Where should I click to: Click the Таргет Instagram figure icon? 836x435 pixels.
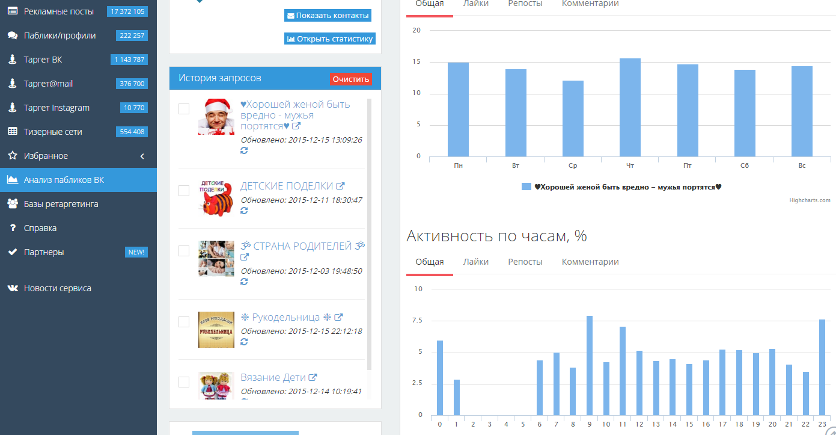tap(12, 108)
